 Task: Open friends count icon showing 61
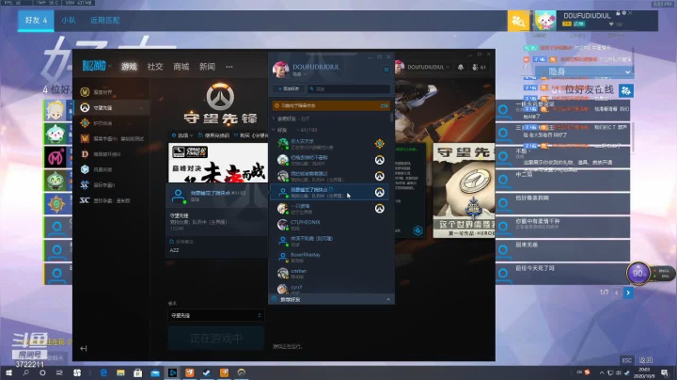pyautogui.click(x=480, y=67)
